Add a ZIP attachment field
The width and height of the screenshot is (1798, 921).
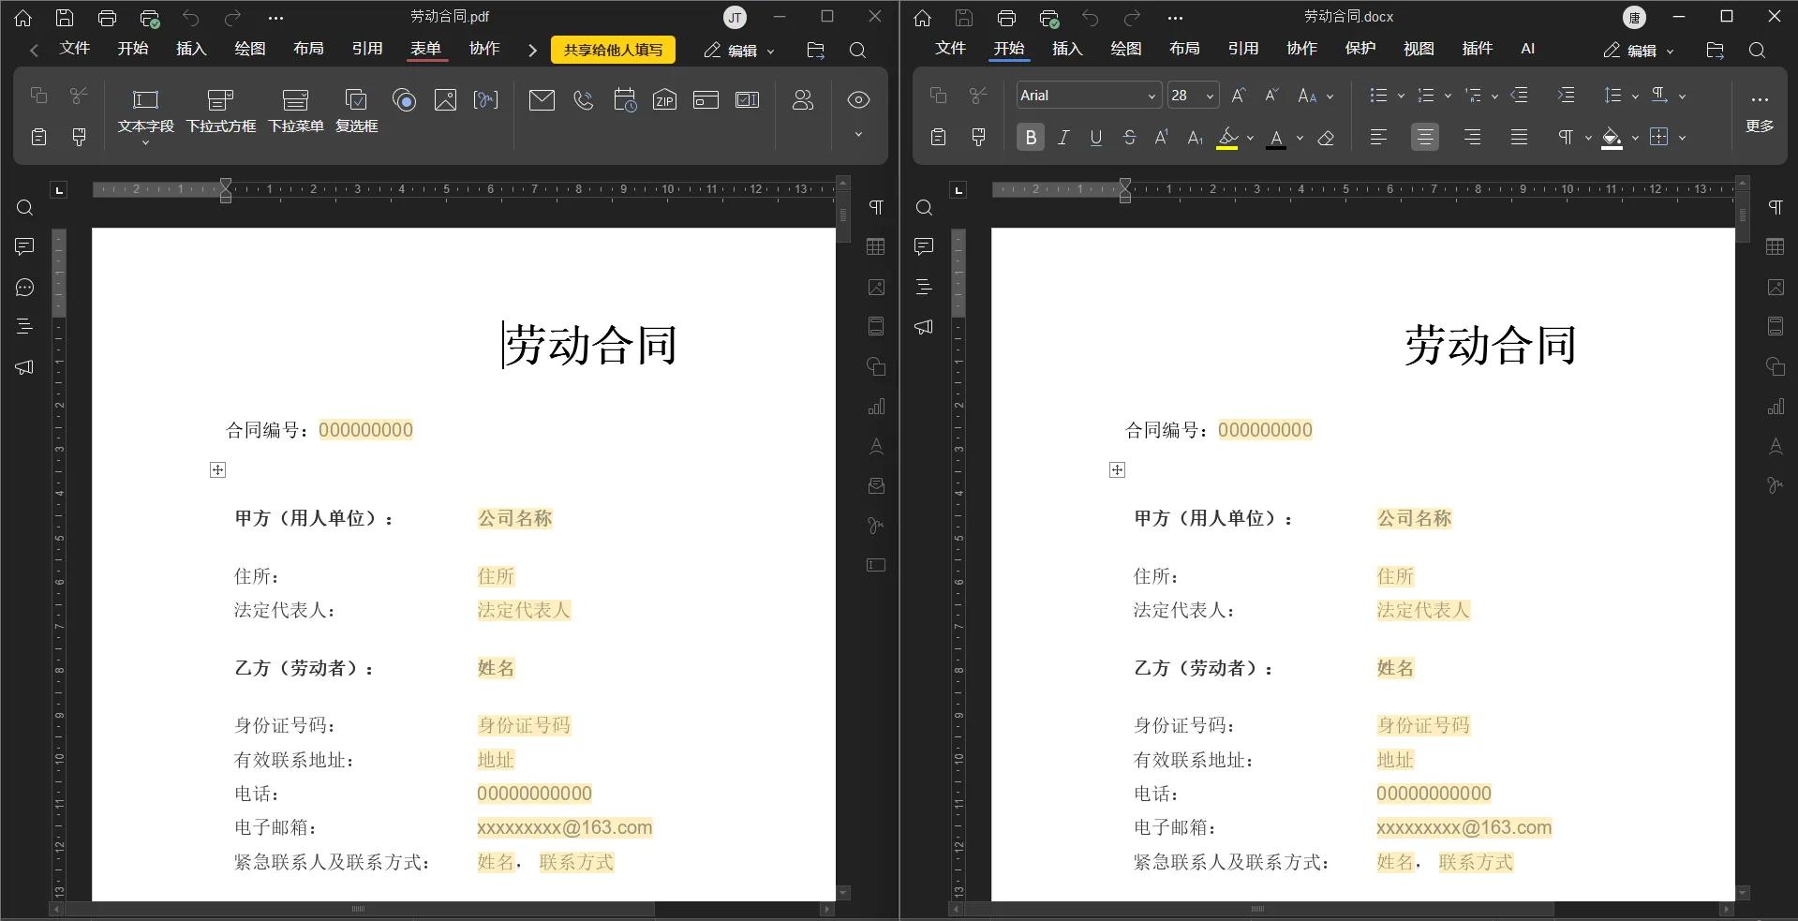click(x=664, y=100)
